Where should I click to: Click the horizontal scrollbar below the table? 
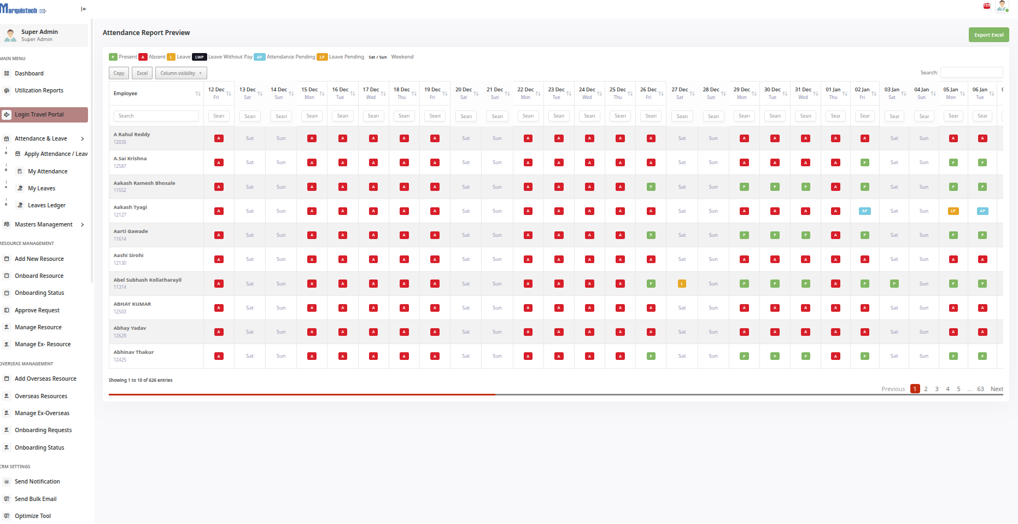point(302,394)
